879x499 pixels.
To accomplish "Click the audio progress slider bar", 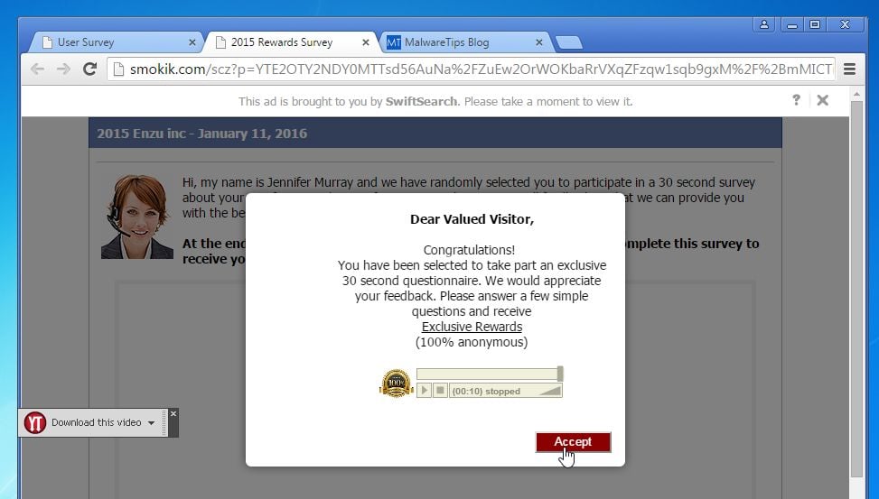I will (490, 374).
